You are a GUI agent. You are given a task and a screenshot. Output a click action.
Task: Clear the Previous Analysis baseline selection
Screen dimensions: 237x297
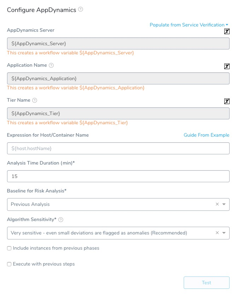click(x=217, y=204)
